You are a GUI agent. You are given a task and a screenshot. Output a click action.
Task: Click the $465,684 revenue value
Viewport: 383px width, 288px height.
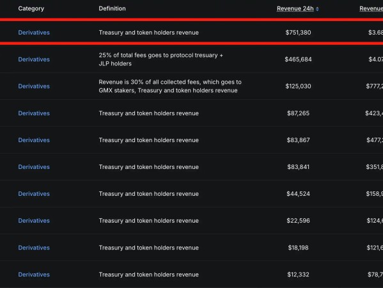click(x=298, y=60)
